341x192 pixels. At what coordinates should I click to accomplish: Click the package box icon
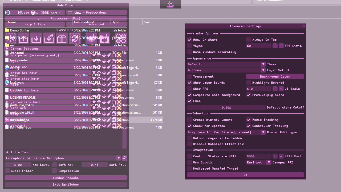(x=62, y=38)
